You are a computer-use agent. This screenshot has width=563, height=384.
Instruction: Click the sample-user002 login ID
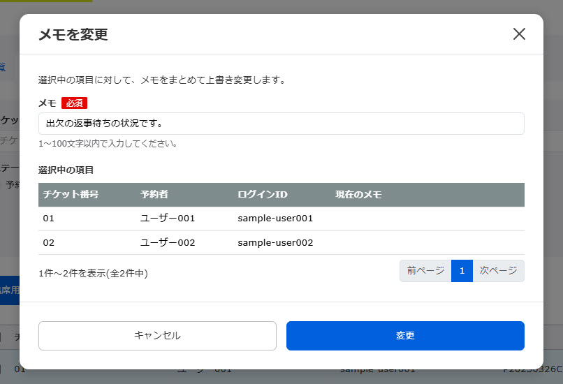pos(275,243)
